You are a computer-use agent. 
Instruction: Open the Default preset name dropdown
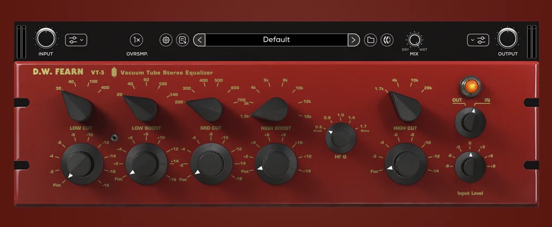[277, 40]
